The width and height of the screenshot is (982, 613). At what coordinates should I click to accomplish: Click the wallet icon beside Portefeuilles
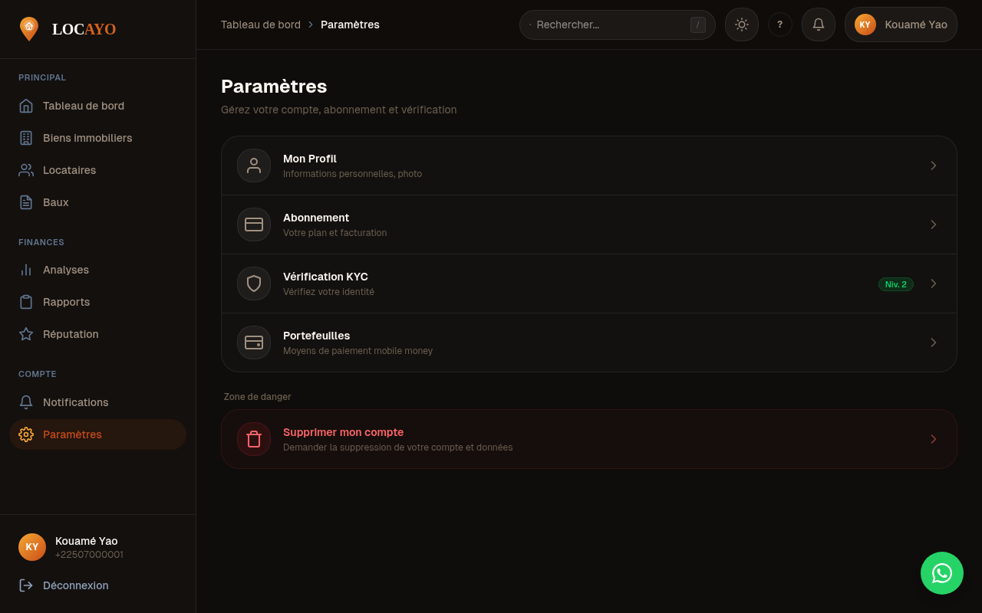pos(254,343)
